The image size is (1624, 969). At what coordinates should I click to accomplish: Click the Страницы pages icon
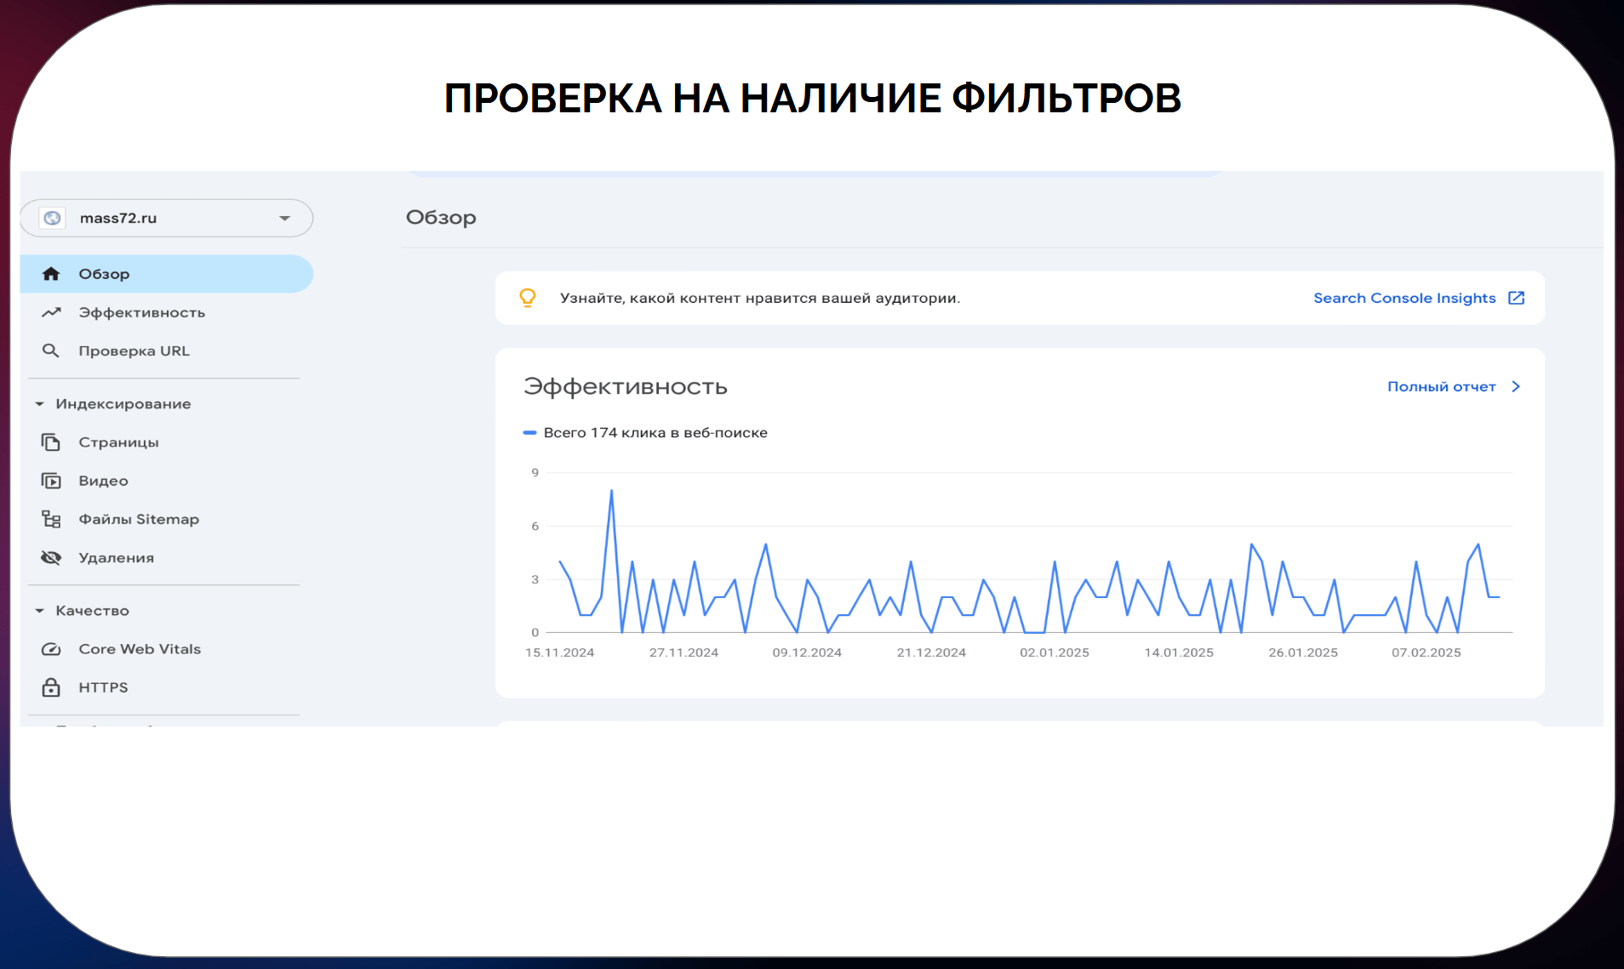click(51, 442)
